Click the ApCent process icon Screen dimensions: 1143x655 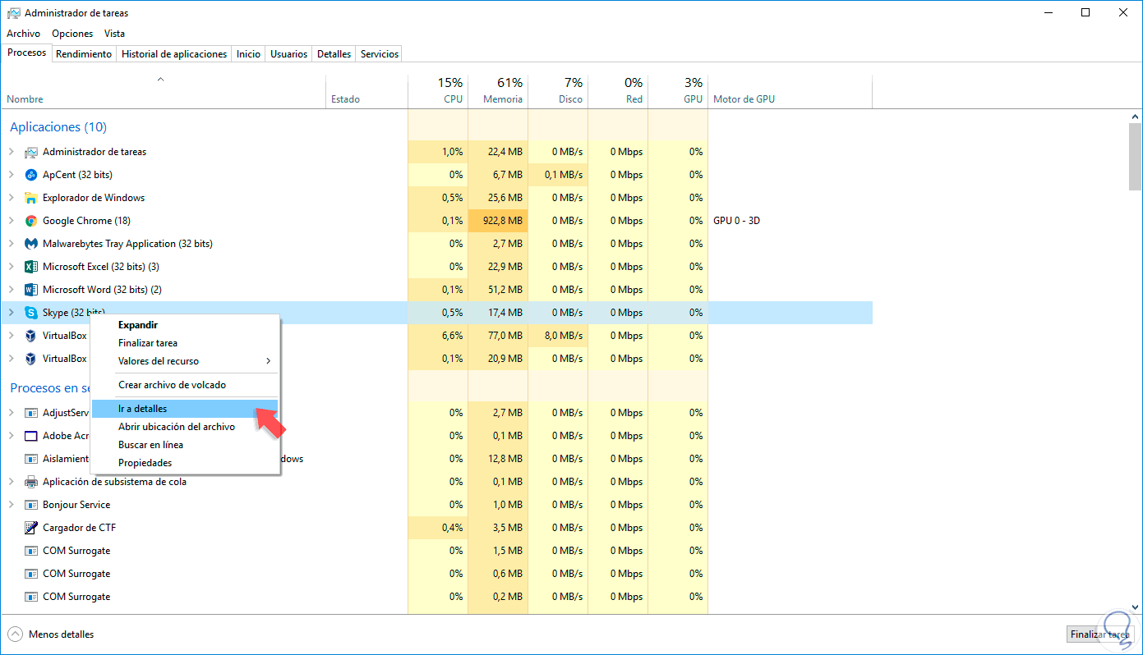click(31, 175)
